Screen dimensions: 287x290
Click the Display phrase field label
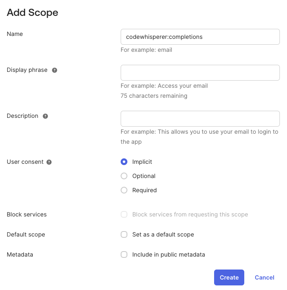27,70
